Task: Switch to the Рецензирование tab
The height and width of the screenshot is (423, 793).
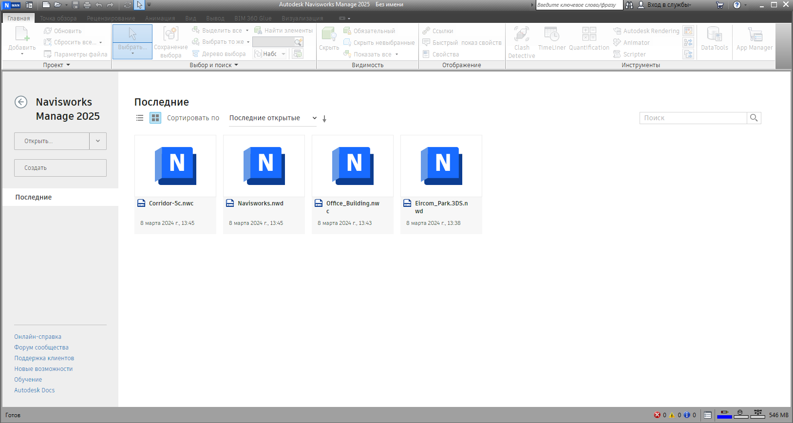Action: (111, 18)
